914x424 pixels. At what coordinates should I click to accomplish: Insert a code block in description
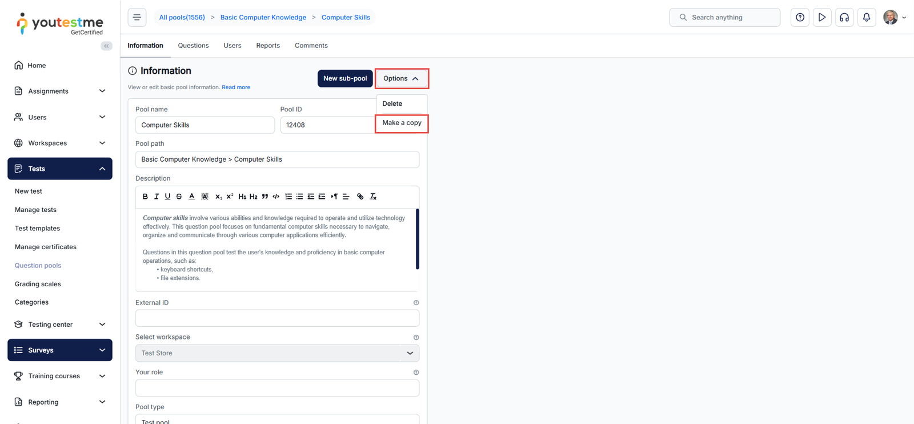point(276,197)
